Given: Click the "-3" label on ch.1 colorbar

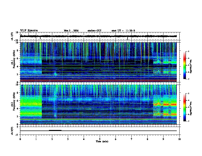Looking at the screenshot, I should click(188, 51).
